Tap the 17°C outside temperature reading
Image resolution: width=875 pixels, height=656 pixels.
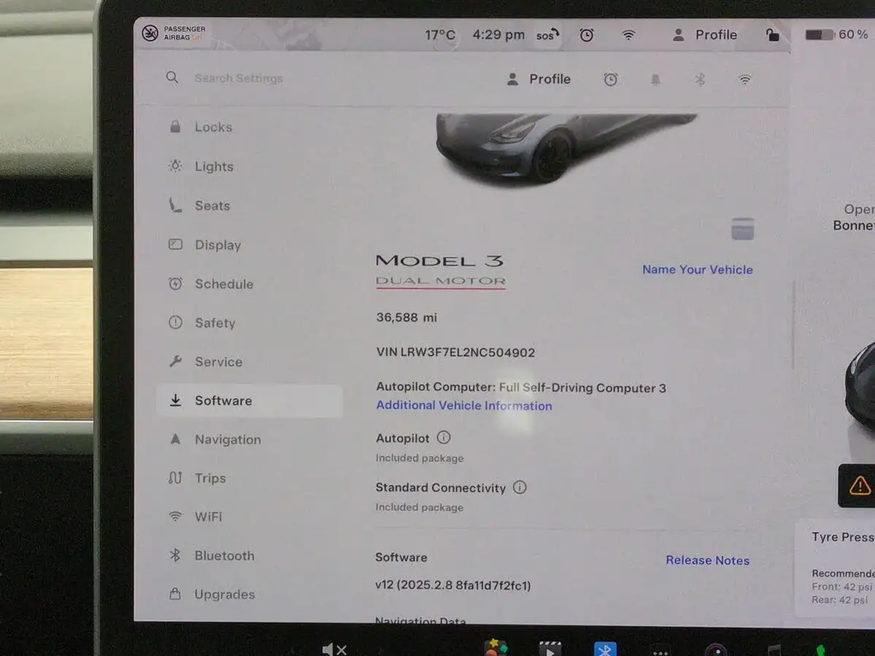[440, 35]
